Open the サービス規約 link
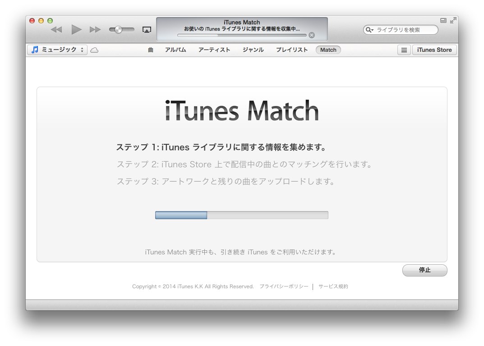The image size is (484, 346). [x=333, y=286]
